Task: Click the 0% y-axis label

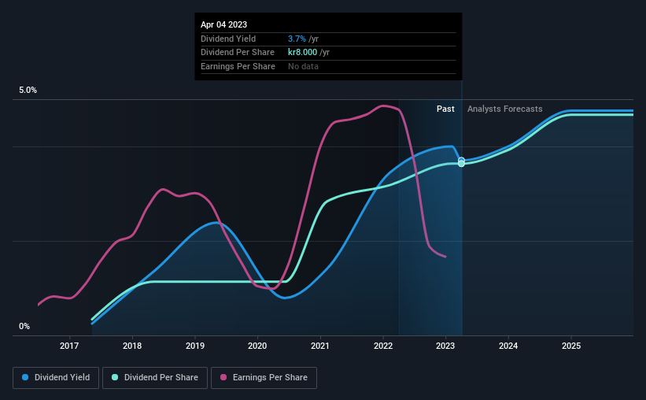Action: pos(24,326)
